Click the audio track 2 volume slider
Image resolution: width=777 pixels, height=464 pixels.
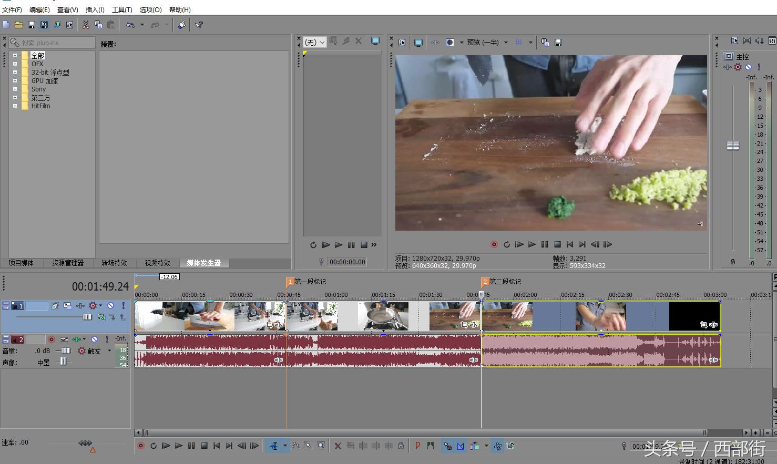pyautogui.click(x=65, y=350)
